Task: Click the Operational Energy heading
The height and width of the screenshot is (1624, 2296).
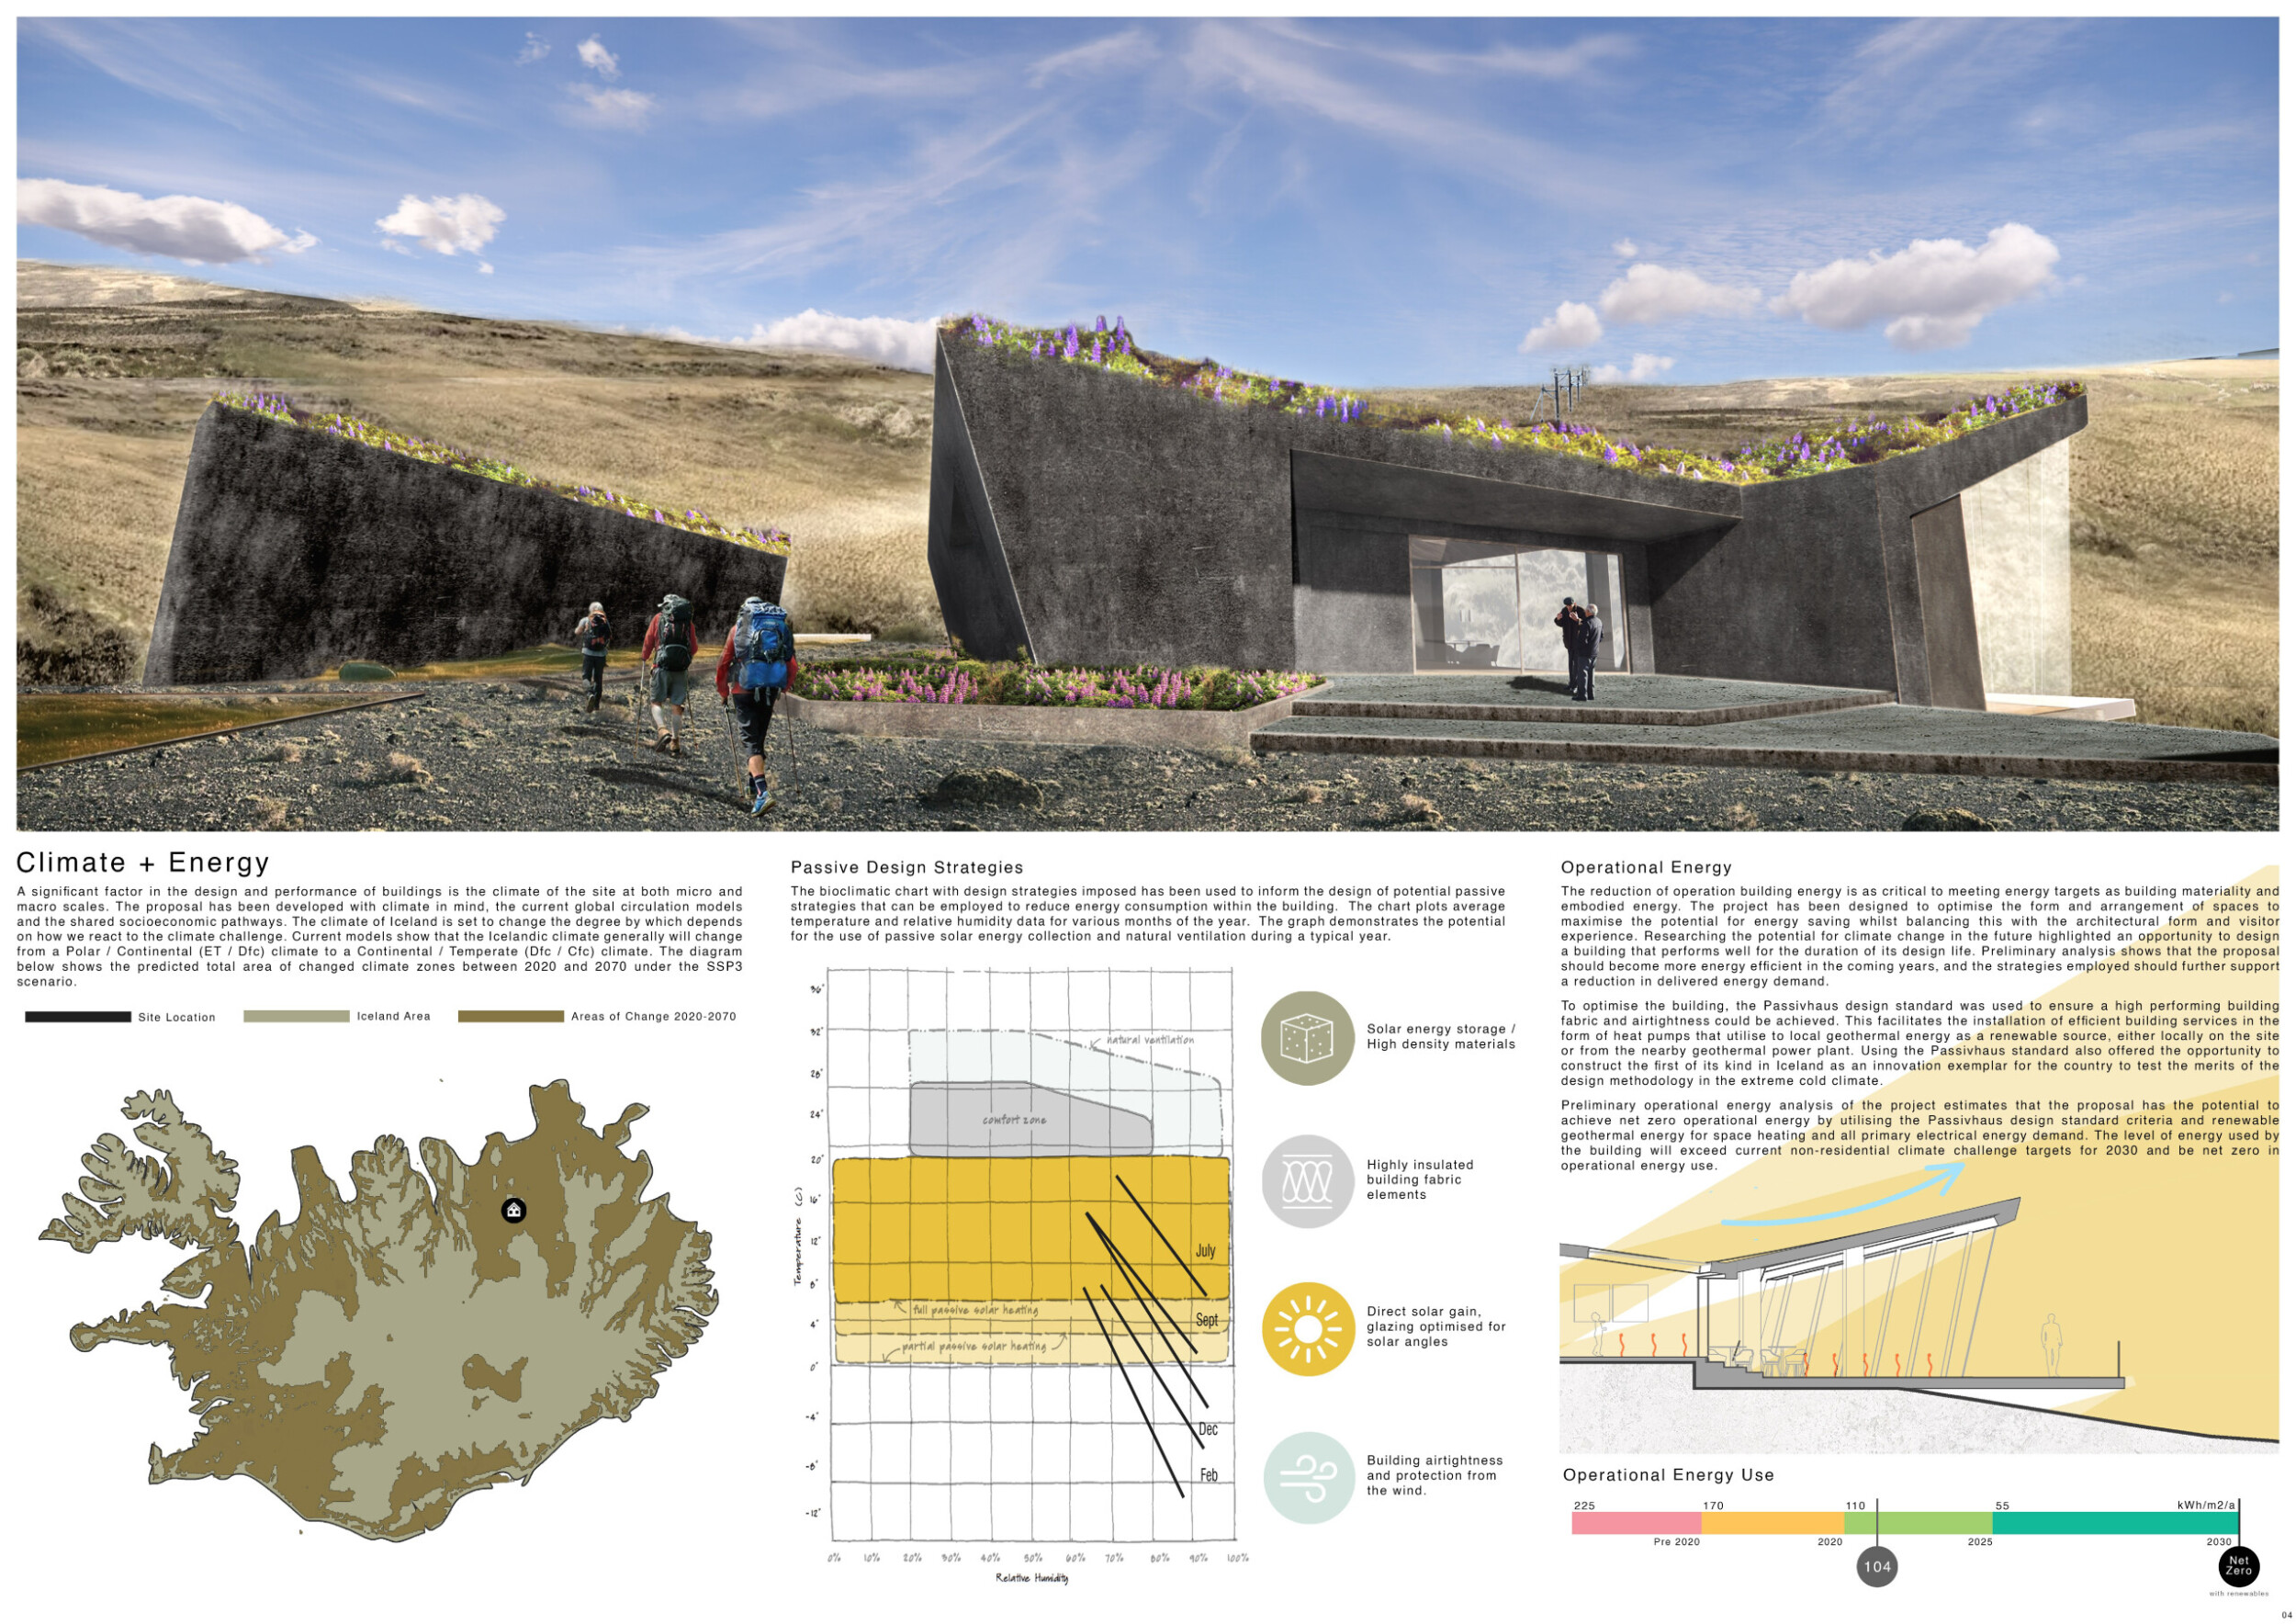Action: click(x=1645, y=867)
